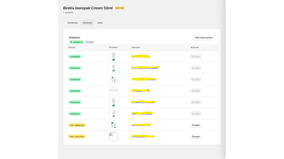The width and height of the screenshot is (284, 159).
Task: Open preview thumbnail in the first Validated row
Action: [114, 56]
